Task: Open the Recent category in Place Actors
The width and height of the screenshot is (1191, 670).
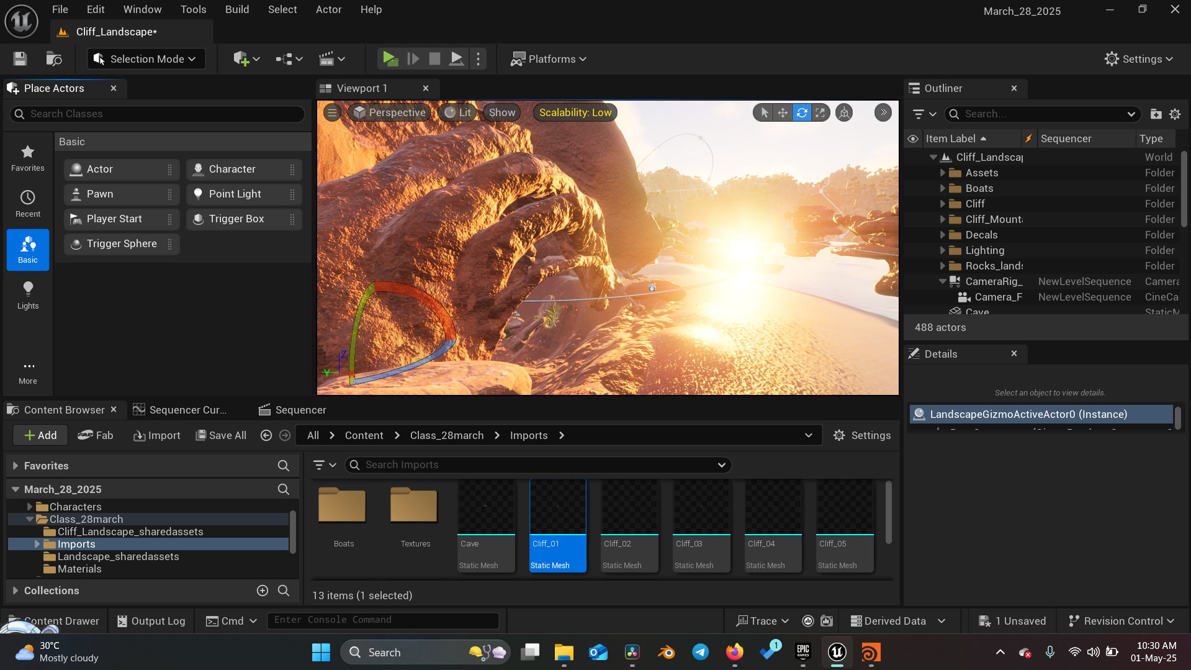Action: pos(28,204)
